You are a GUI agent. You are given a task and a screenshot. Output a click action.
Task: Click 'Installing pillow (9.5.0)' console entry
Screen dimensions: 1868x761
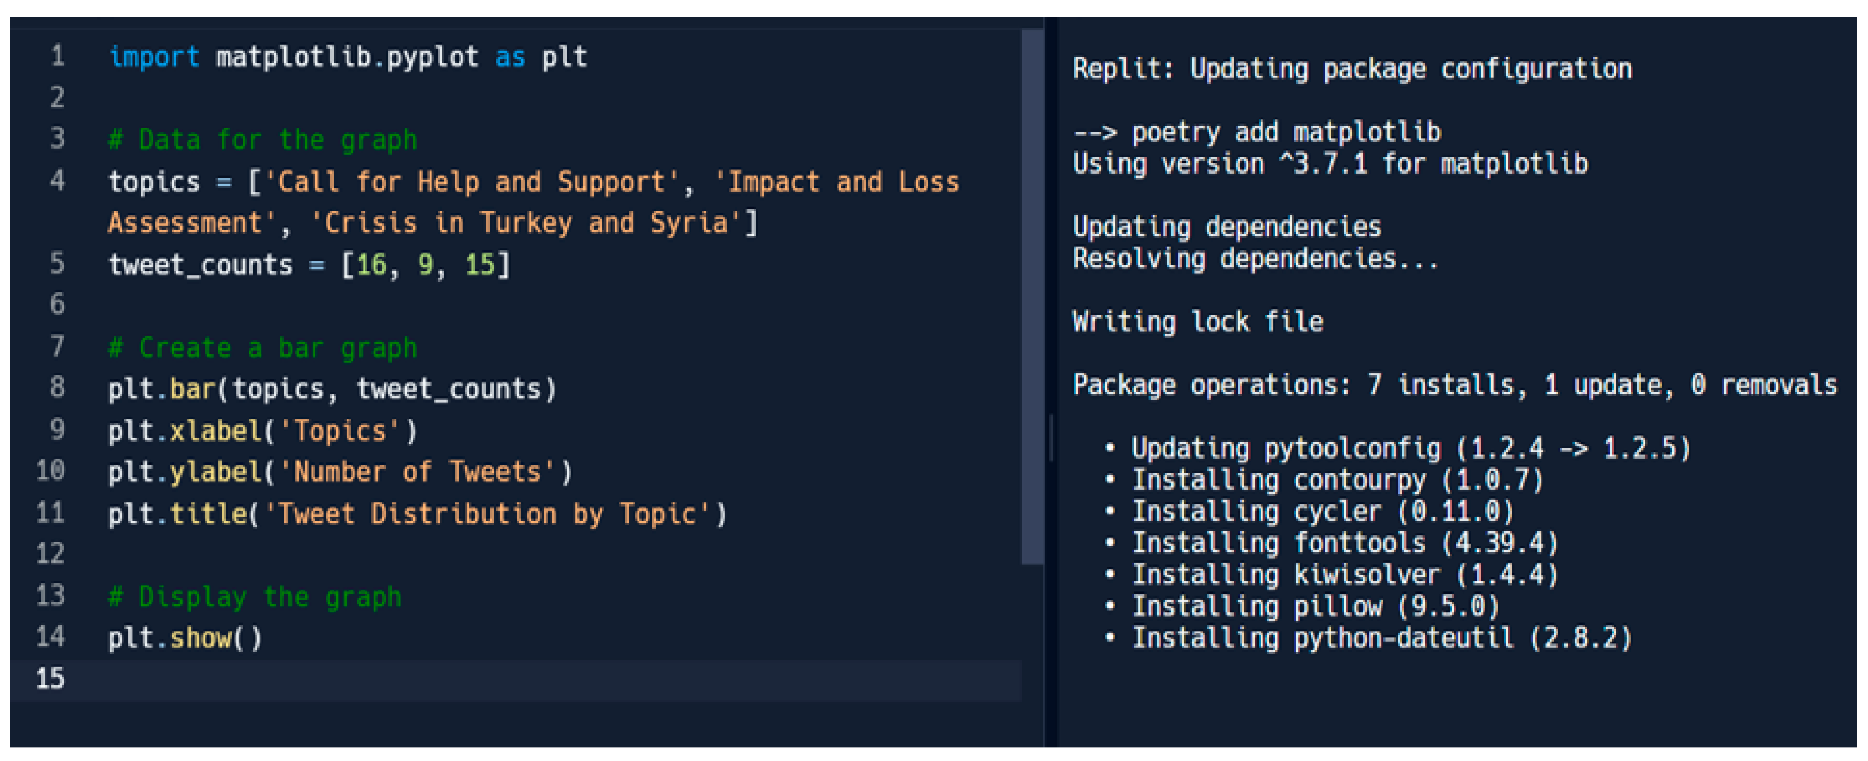1314,606
